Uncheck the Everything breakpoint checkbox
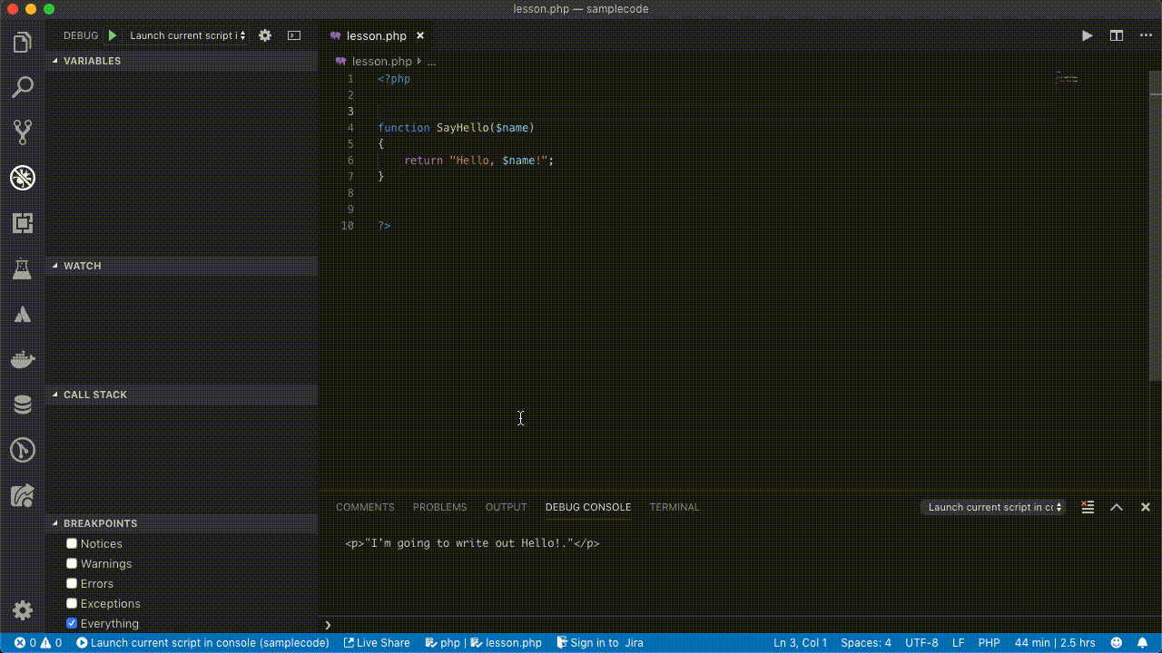 click(x=72, y=623)
